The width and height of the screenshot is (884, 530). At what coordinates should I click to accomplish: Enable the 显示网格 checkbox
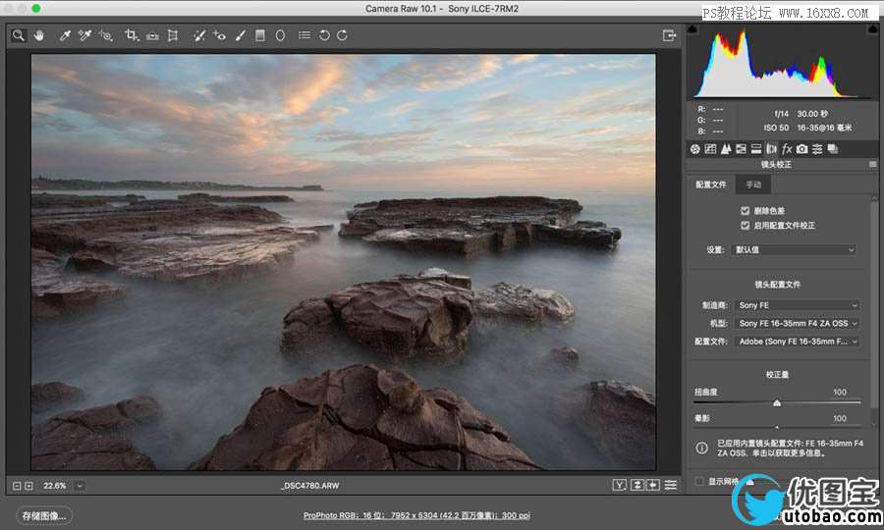[699, 481]
